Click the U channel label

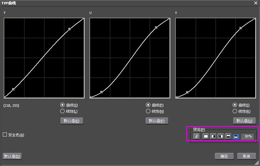pyautogui.click(x=91, y=13)
